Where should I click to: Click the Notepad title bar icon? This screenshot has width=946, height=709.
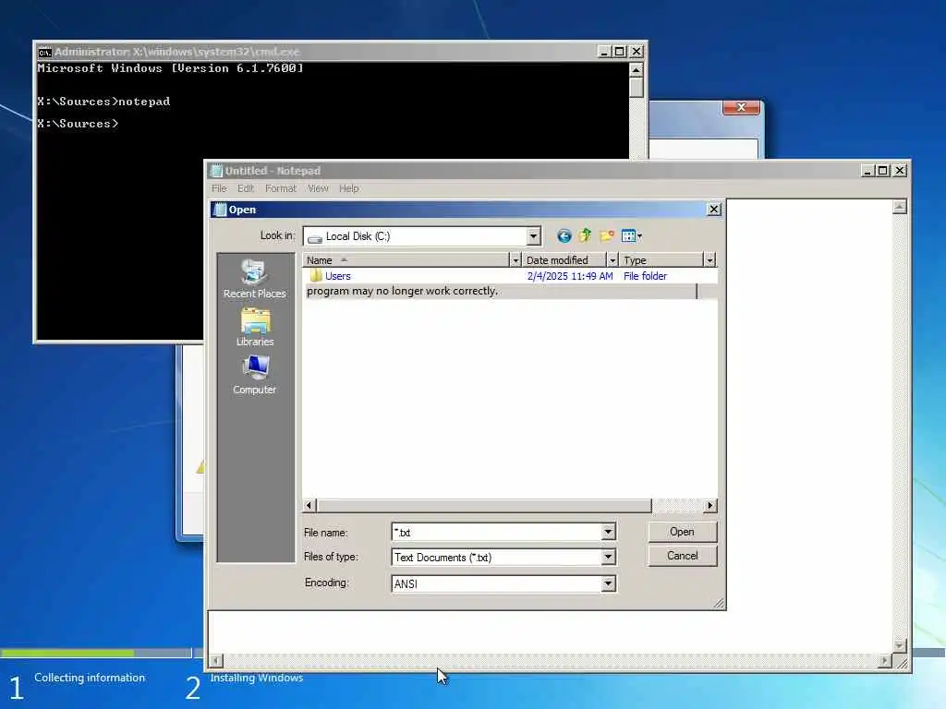[216, 171]
